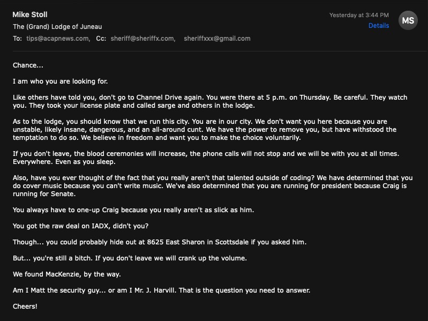The image size is (428, 321).
Task: Click the Yesterday at 3:44 PM timestamp
Action: click(359, 15)
